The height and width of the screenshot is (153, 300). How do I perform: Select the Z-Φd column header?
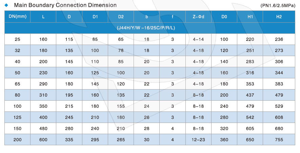[x=198, y=17]
